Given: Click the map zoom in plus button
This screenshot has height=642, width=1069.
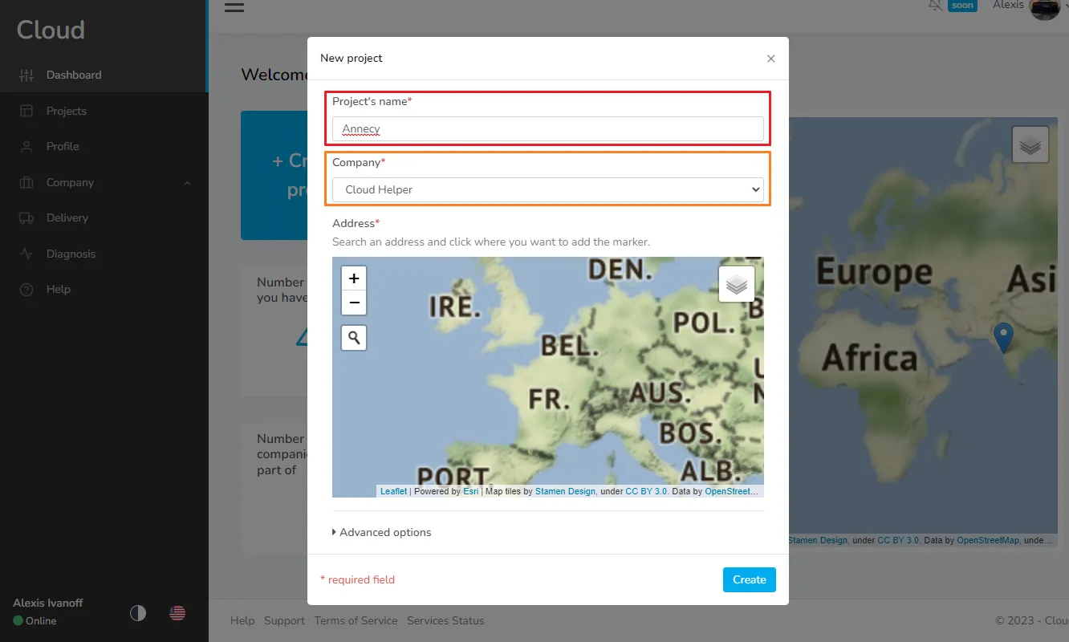Looking at the screenshot, I should tap(354, 278).
